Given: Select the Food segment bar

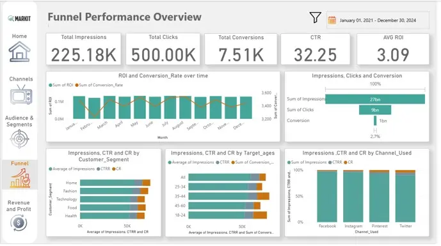Looking at the screenshot, I should coord(113,208).
